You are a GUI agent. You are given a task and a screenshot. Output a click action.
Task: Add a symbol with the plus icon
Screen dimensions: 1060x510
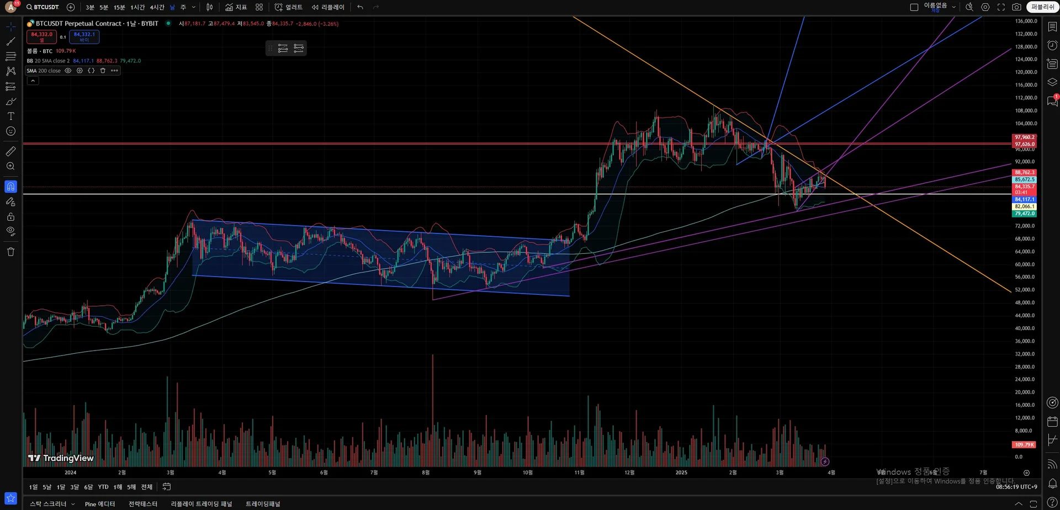click(71, 7)
